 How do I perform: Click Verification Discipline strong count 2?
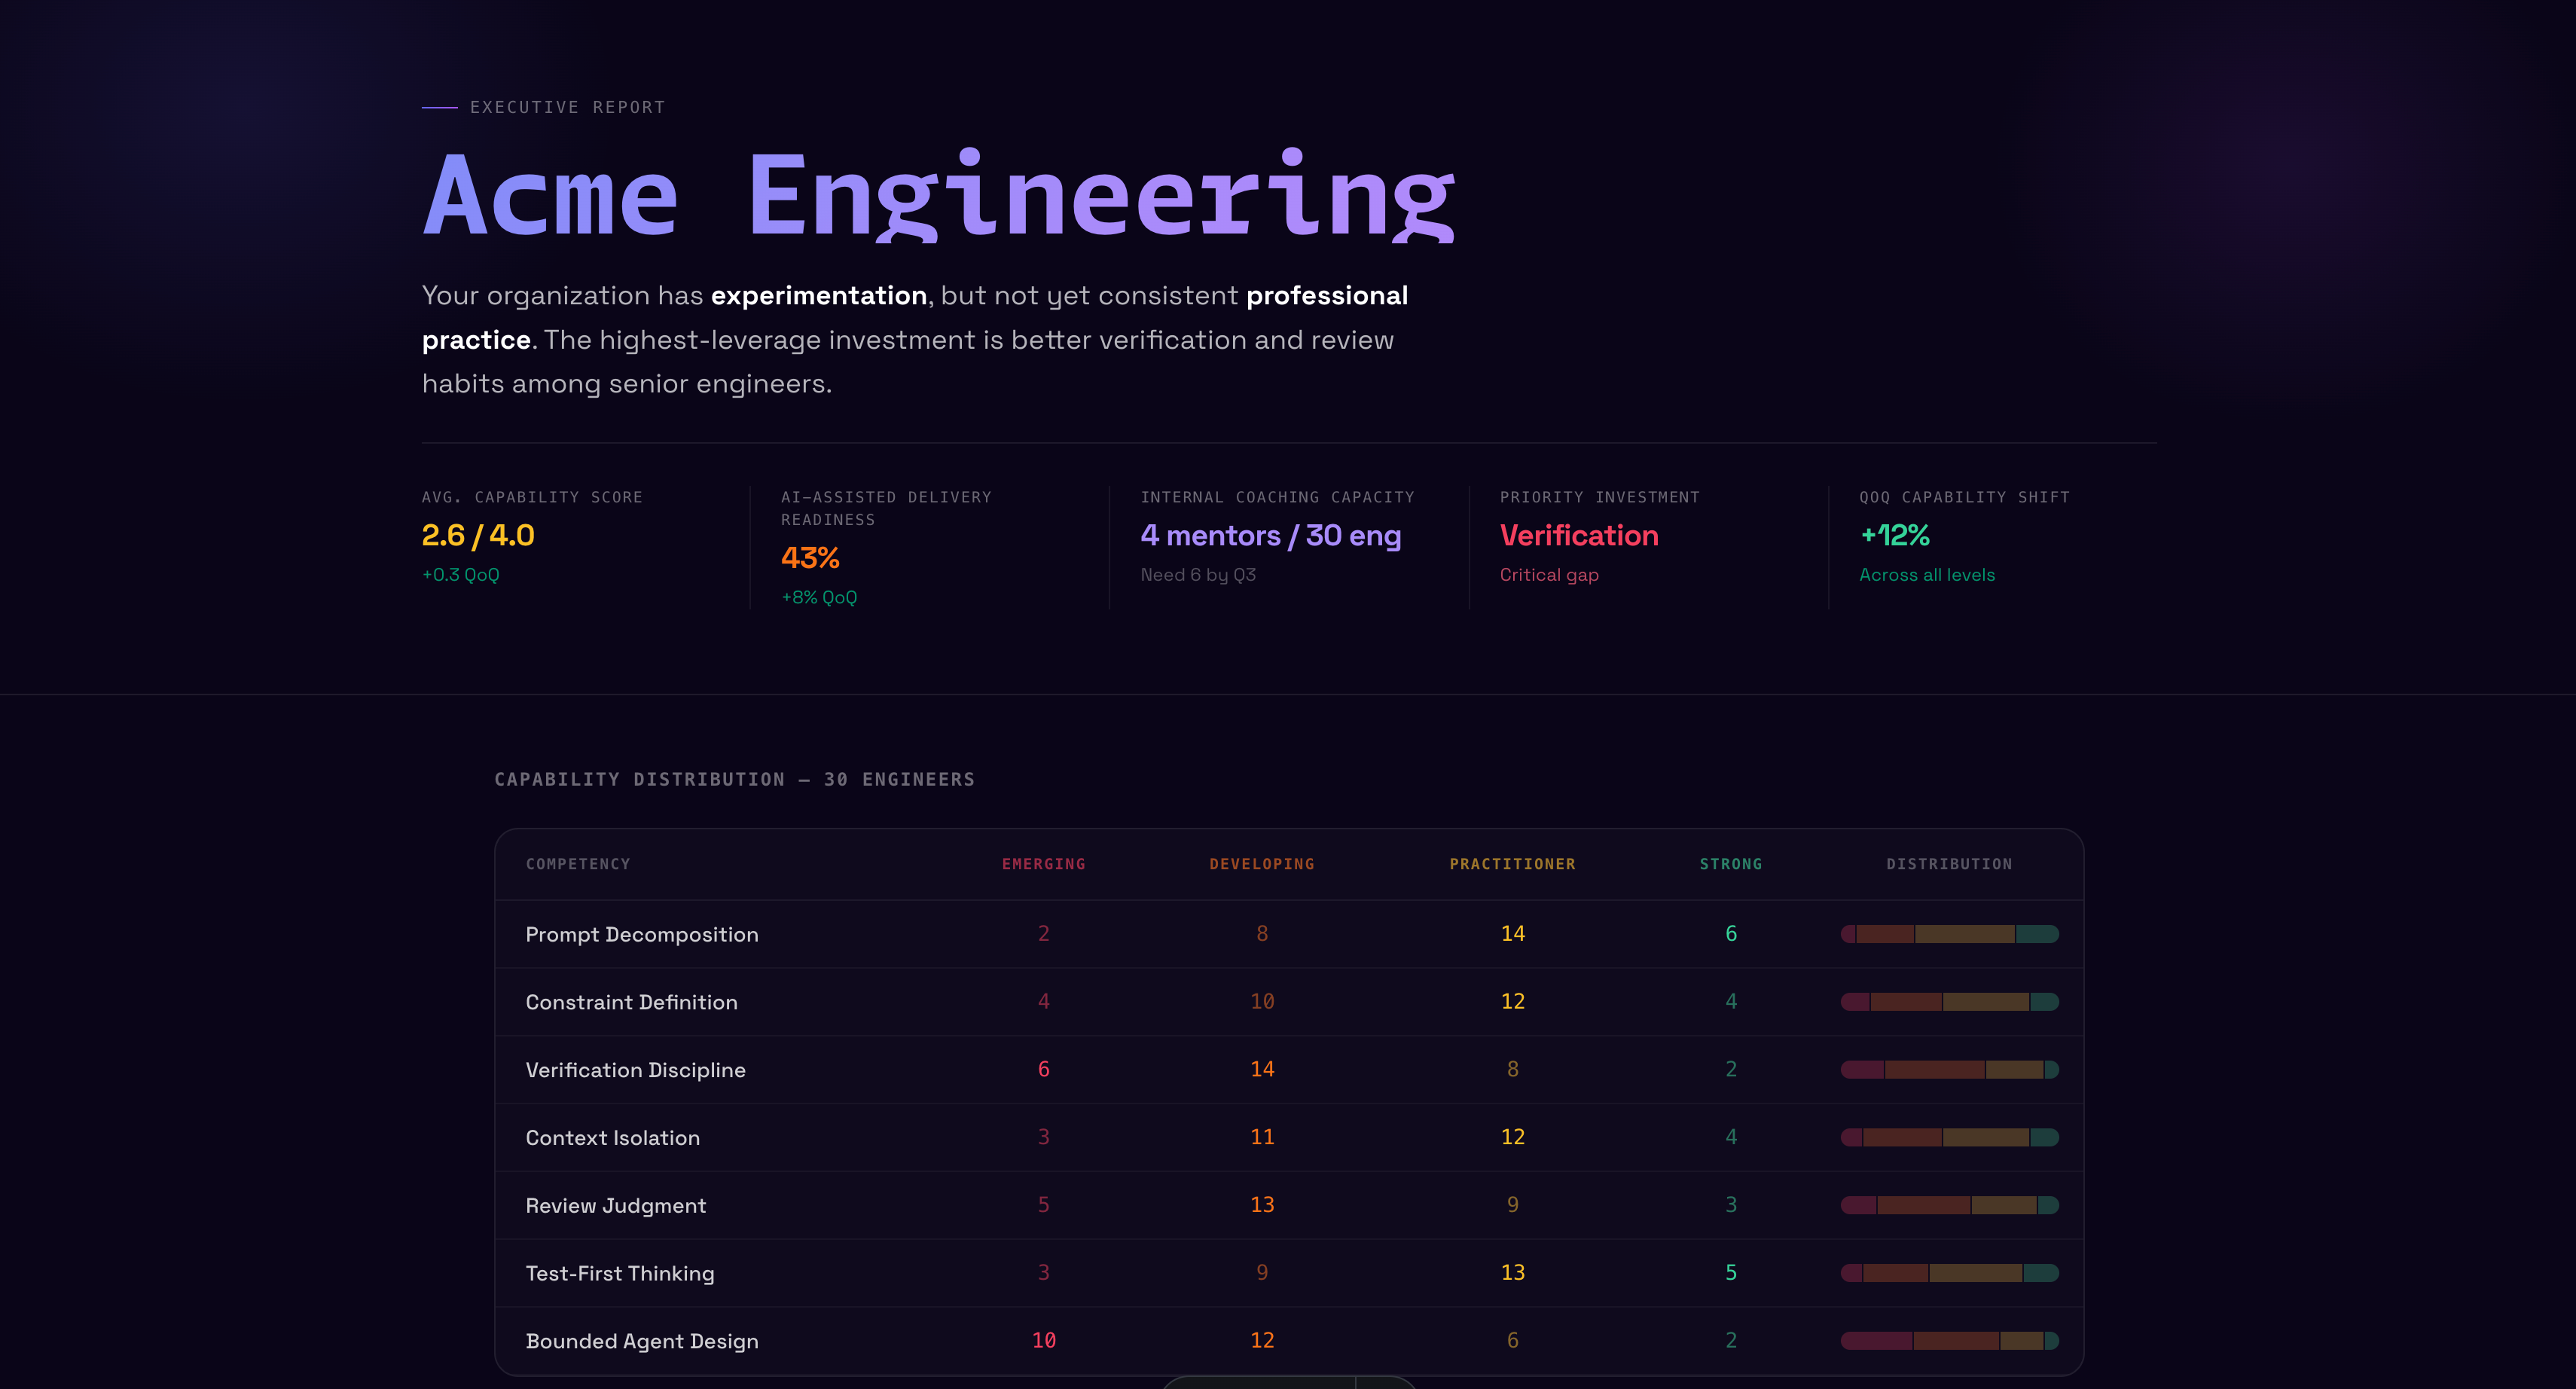(x=1731, y=1069)
